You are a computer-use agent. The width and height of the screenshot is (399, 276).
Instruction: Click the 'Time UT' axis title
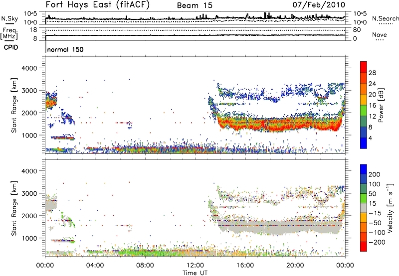coord(195,273)
